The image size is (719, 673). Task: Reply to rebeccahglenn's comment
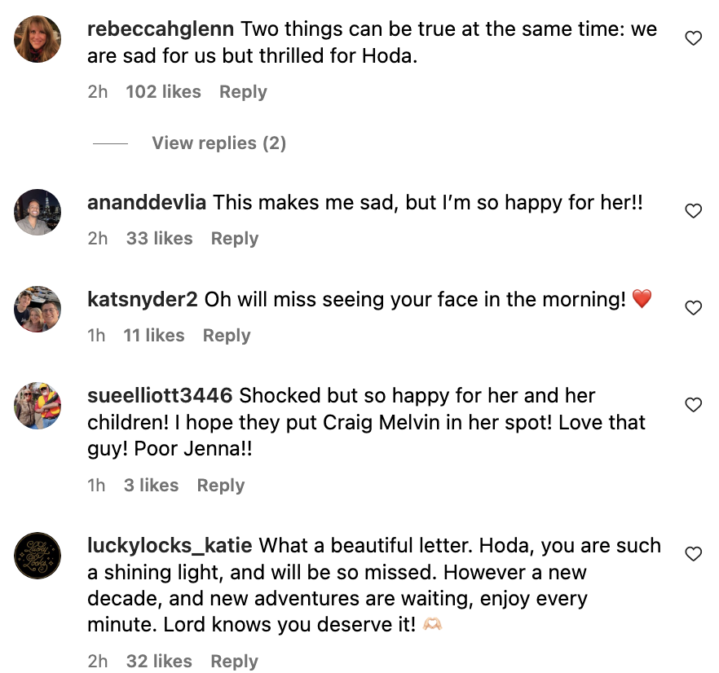click(x=242, y=91)
